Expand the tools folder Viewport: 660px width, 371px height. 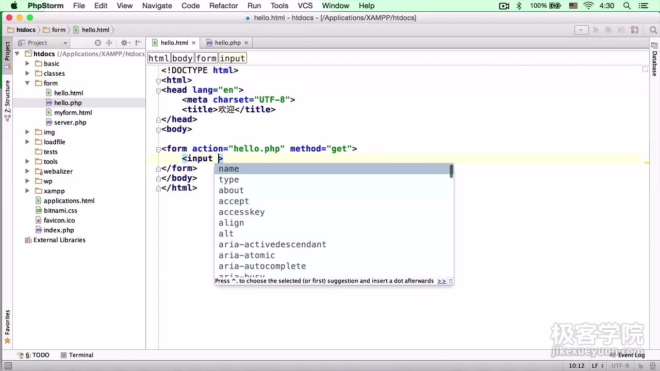pos(27,161)
